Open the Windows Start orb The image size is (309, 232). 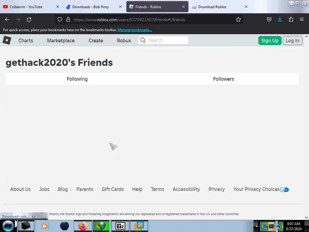point(8,226)
